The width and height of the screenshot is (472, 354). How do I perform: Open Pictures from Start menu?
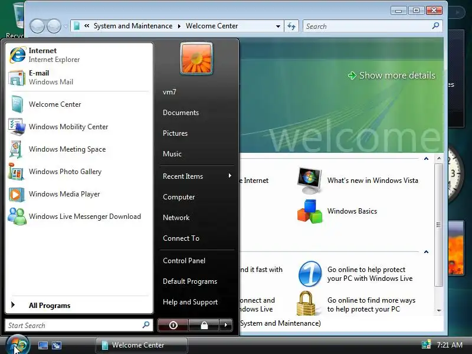coord(197,133)
